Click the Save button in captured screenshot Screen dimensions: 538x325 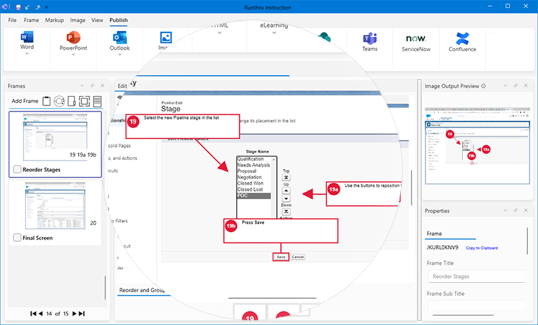tap(281, 257)
